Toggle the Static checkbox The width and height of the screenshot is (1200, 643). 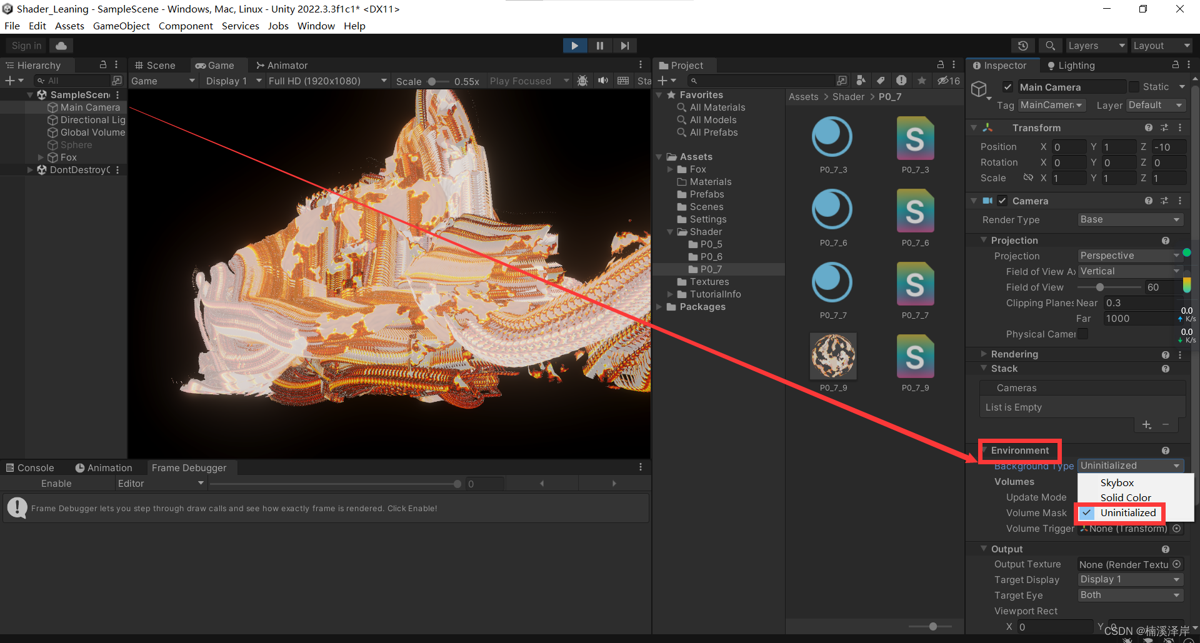[x=1134, y=87]
